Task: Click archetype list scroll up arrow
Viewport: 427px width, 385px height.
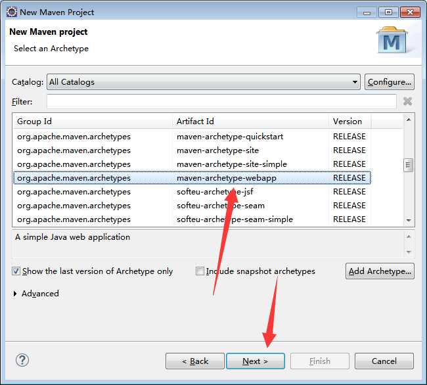Action: click(x=409, y=120)
